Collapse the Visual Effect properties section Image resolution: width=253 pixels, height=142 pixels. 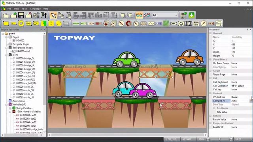(x=210, y=60)
